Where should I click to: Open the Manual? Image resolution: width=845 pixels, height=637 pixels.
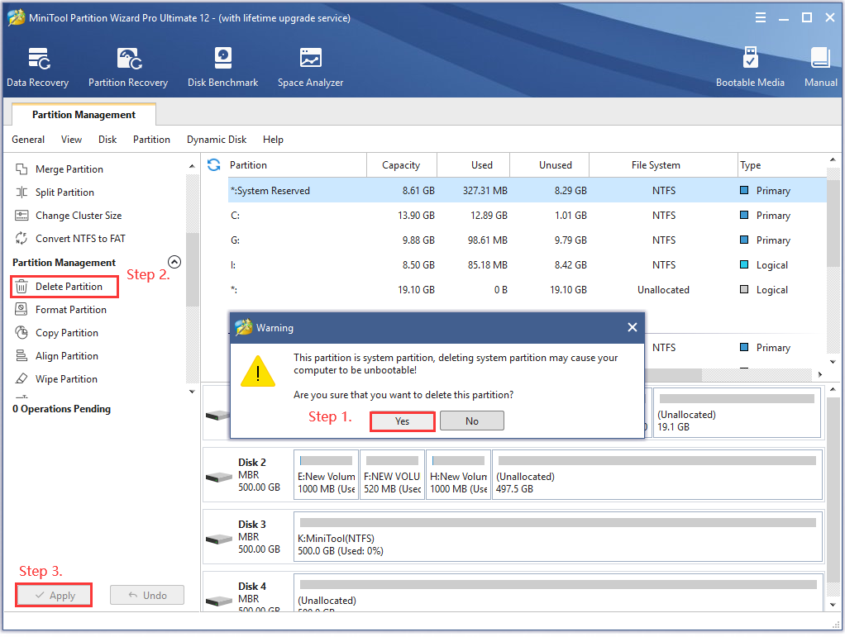pos(820,67)
